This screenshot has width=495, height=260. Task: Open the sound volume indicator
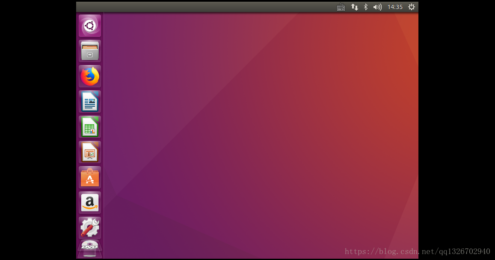[x=377, y=7]
